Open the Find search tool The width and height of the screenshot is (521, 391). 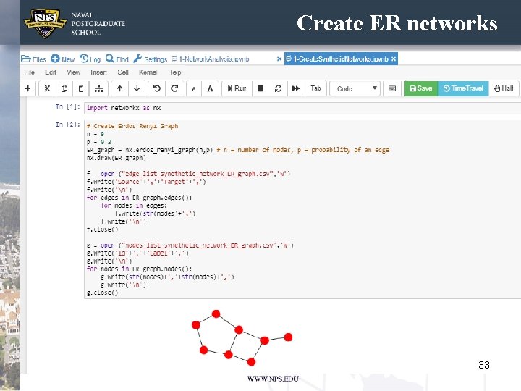pyautogui.click(x=117, y=59)
